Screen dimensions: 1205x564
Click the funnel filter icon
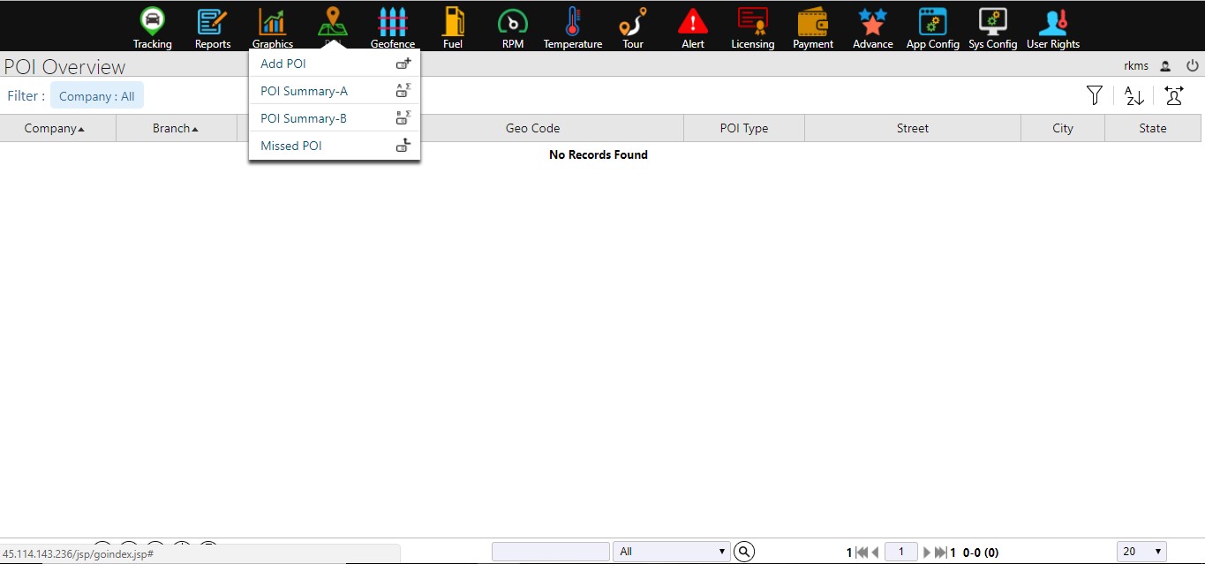(1095, 95)
